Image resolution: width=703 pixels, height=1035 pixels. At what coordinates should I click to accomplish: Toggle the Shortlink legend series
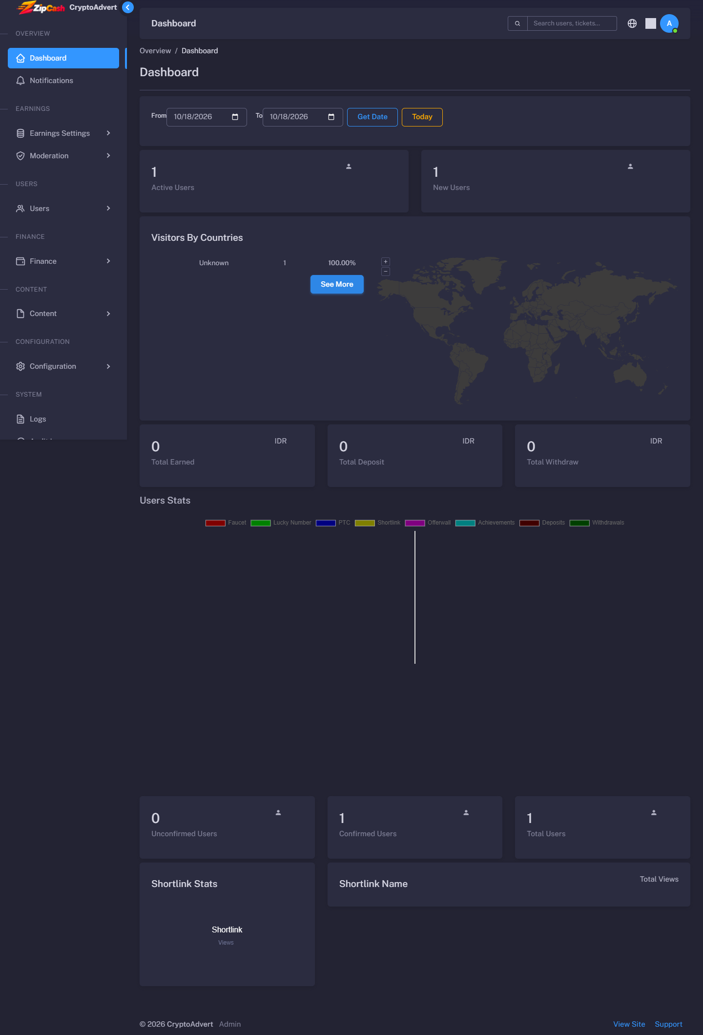tap(377, 523)
